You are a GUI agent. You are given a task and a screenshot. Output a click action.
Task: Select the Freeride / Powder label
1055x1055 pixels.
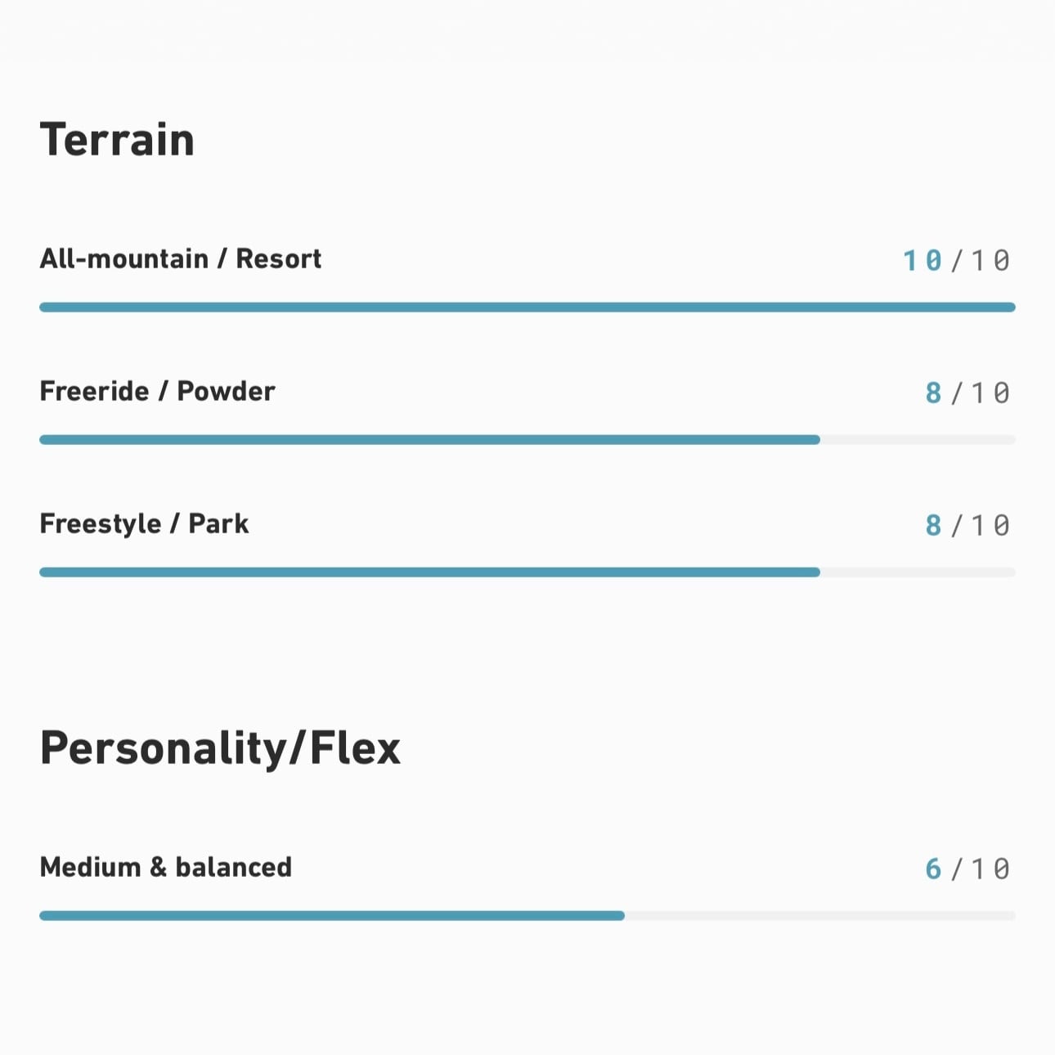[157, 391]
